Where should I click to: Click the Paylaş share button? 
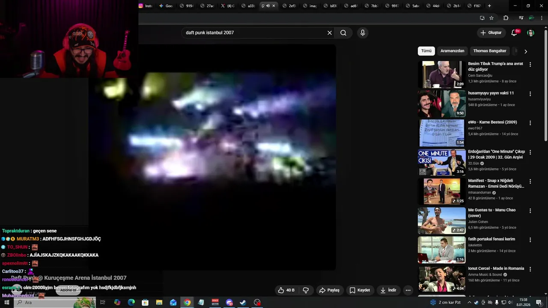click(x=329, y=290)
